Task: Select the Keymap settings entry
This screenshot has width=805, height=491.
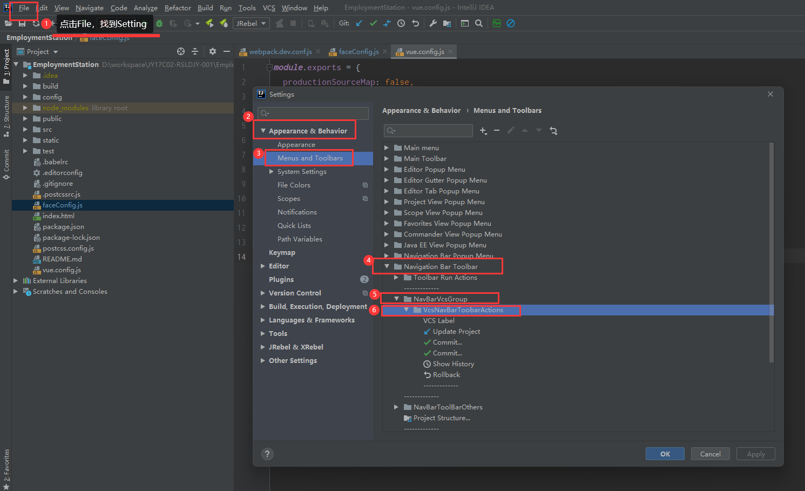Action: pos(282,253)
